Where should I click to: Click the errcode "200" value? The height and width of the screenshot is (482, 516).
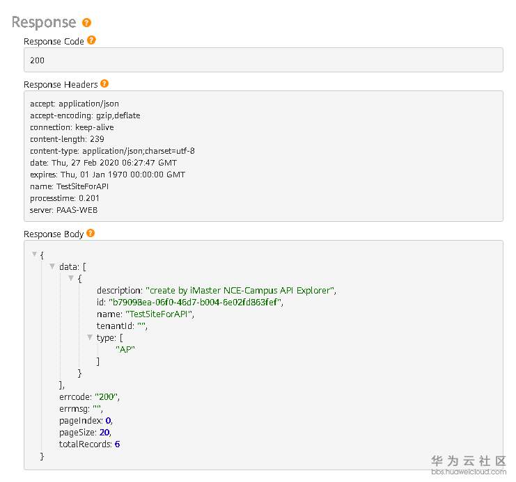pos(107,396)
